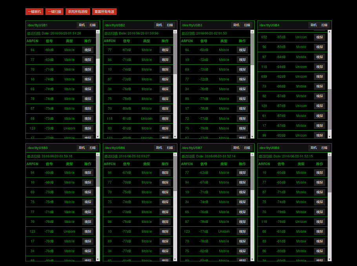Click 杀死所有进程 to kill all processes
The width and height of the screenshot is (357, 266).
click(x=78, y=12)
